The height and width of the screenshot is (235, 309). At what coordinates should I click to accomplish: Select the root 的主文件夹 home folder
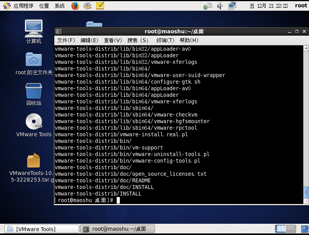(x=34, y=63)
